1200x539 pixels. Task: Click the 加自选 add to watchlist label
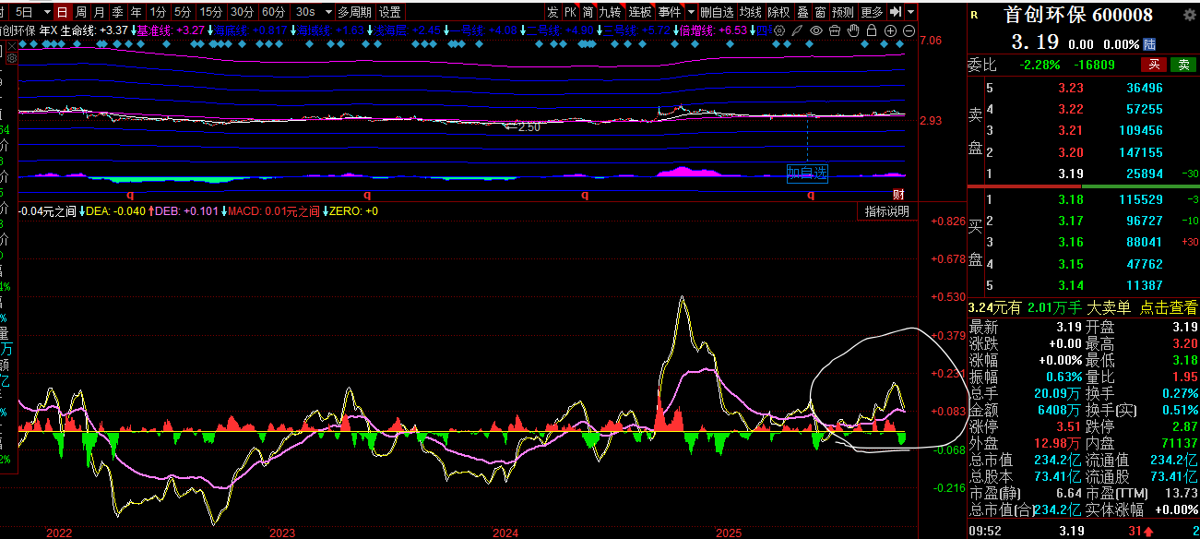806,173
